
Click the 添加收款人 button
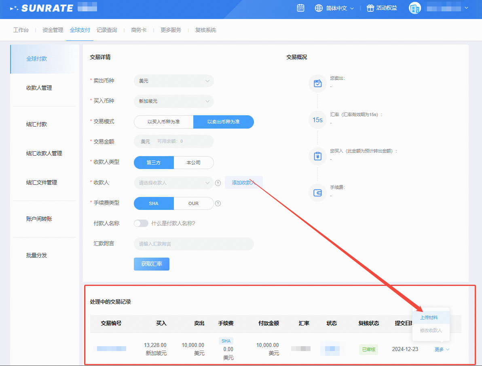tap(243, 183)
